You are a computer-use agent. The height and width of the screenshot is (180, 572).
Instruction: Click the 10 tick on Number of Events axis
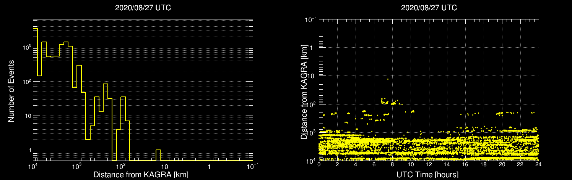point(27,116)
